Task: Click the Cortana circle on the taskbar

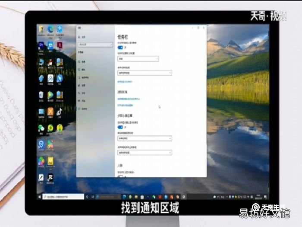Action: click(x=87, y=197)
